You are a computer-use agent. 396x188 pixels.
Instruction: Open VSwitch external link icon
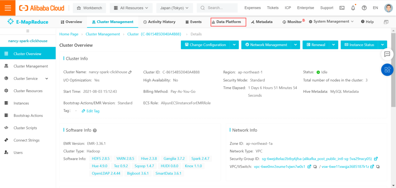372,167
